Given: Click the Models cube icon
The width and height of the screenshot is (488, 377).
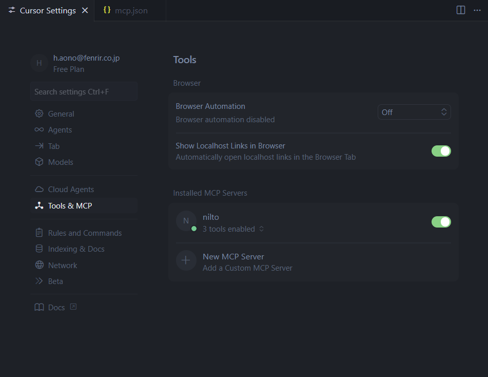Looking at the screenshot, I should click(39, 162).
